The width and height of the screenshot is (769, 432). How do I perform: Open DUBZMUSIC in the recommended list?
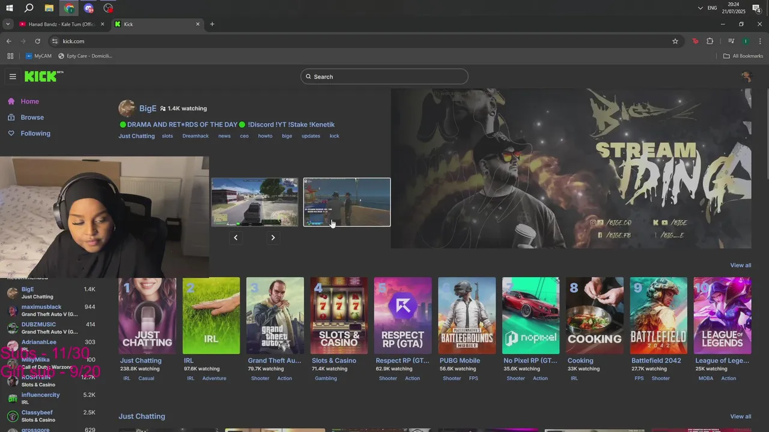coord(51,328)
